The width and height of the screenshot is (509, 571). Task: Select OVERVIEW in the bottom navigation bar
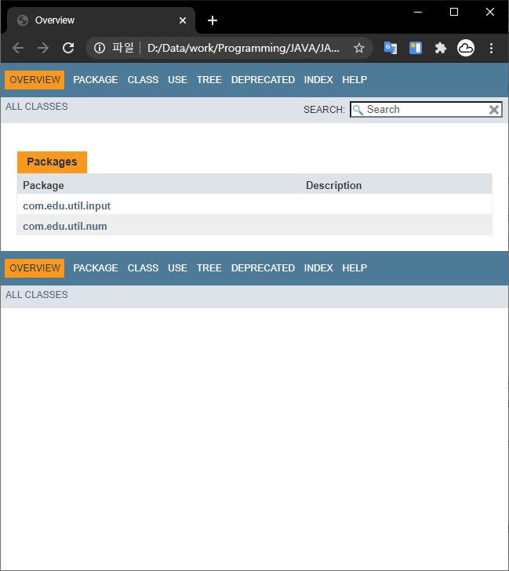click(x=35, y=268)
